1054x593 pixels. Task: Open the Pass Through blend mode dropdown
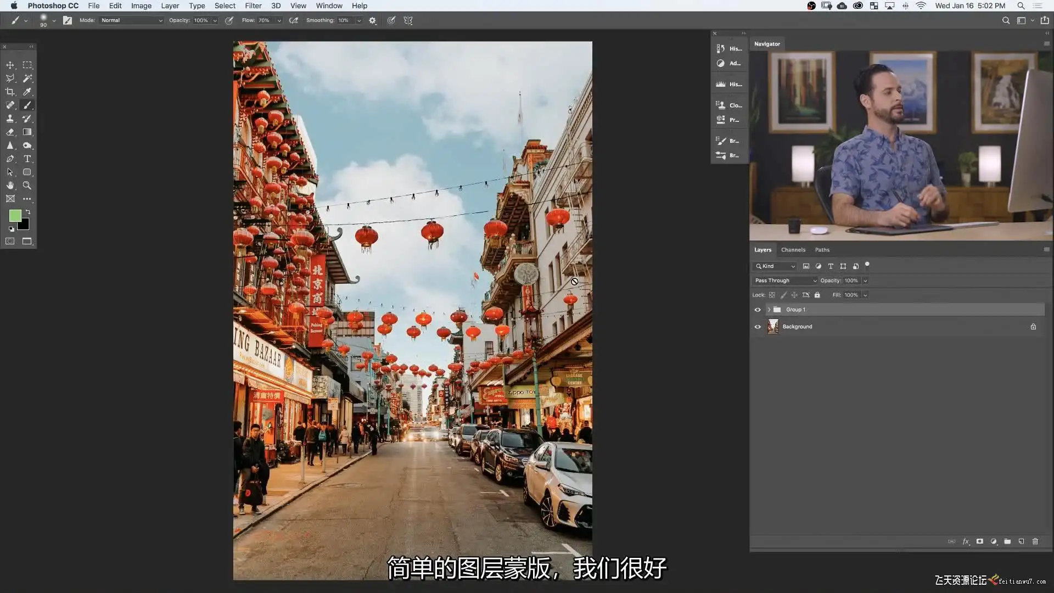coord(785,281)
